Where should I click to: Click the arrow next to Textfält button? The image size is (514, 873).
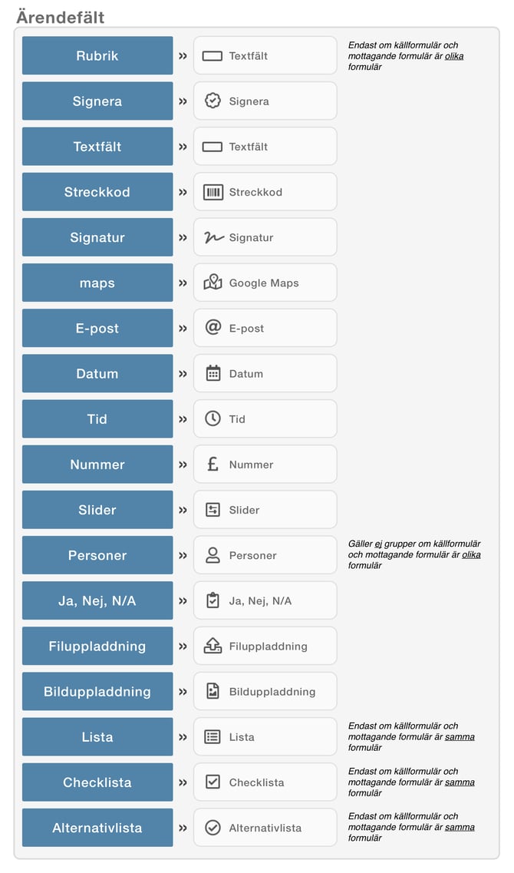pyautogui.click(x=183, y=147)
